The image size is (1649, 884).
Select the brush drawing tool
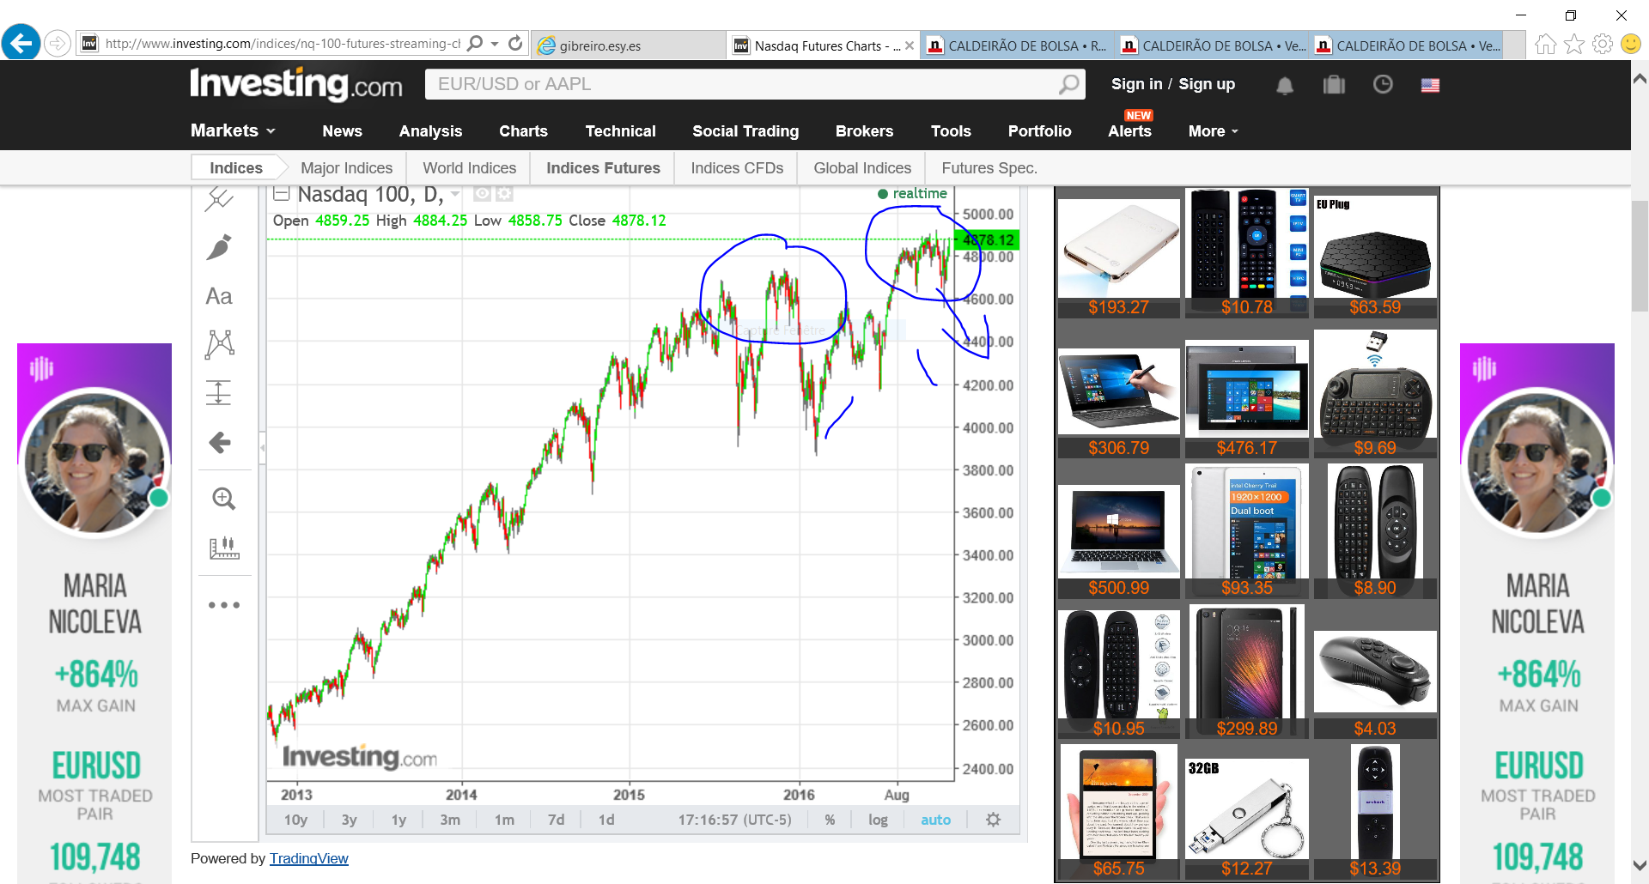(219, 247)
